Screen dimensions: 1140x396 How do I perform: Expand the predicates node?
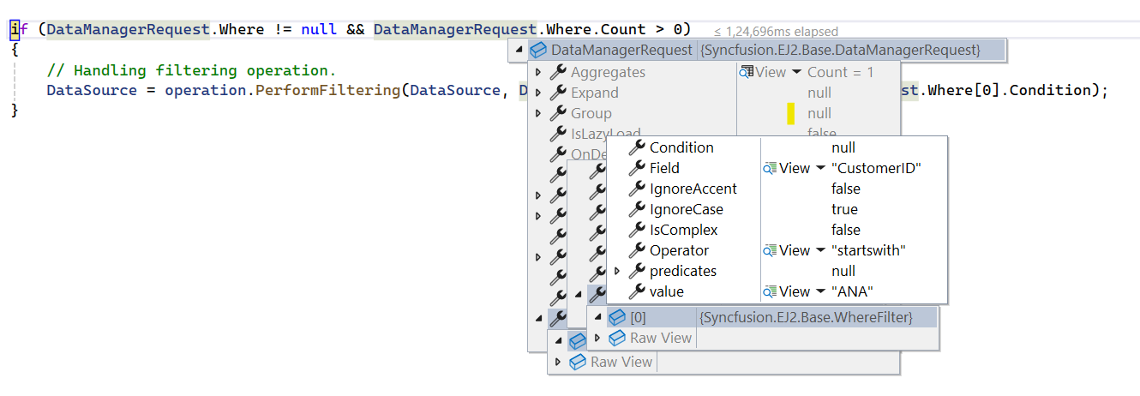click(x=617, y=271)
